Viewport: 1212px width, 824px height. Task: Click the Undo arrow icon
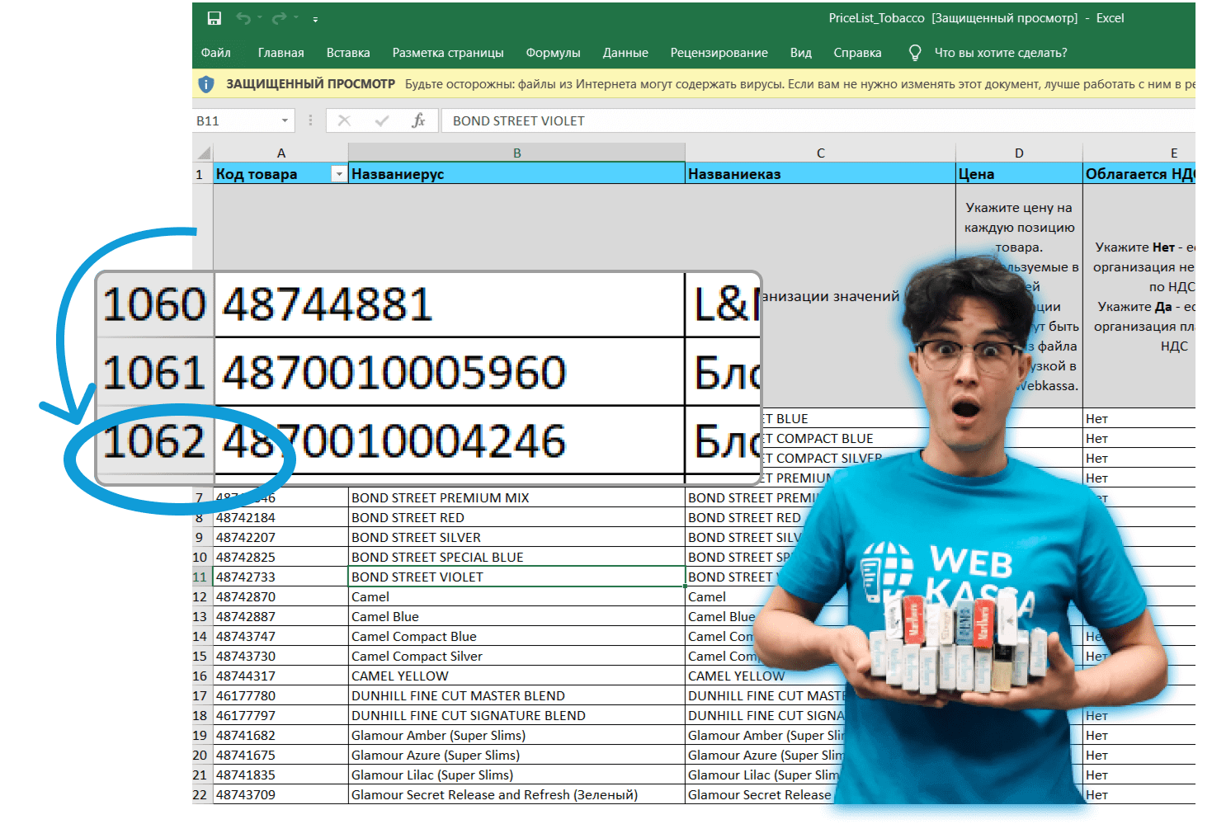tap(243, 18)
